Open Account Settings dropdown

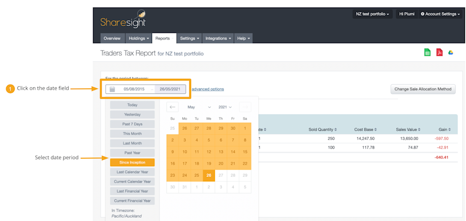click(441, 14)
